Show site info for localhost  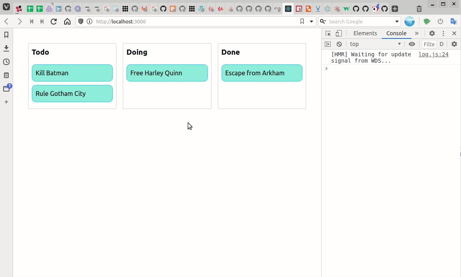(x=90, y=21)
